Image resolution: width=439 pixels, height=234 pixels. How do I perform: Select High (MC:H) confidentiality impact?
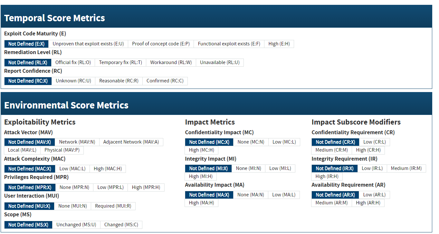[201, 150]
